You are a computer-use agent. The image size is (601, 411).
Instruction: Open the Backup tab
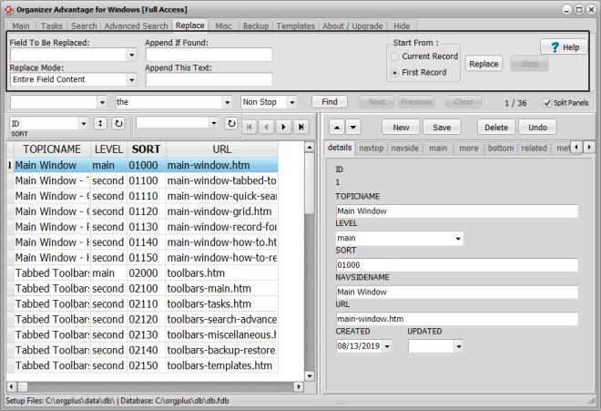[255, 26]
